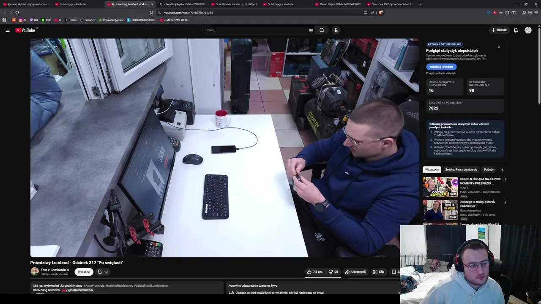Close the Return YouTube Dislike panel
Image resolution: width=541 pixels, height=304 pixels.
tap(499, 47)
